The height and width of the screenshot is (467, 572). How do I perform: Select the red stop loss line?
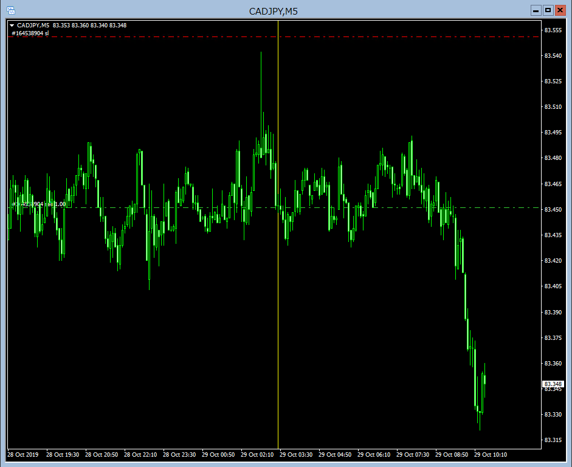coord(274,37)
